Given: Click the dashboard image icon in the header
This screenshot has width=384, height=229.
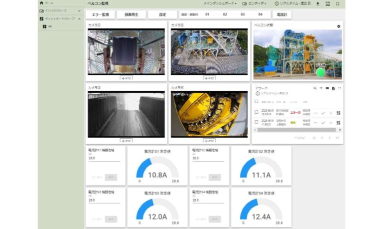Looking at the screenshot, I should [x=327, y=3].
